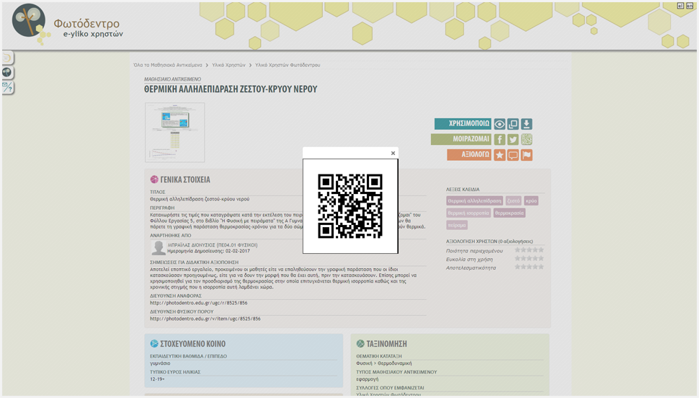The height and width of the screenshot is (398, 699).
Task: Click the download arrow icon
Action: [x=526, y=124]
